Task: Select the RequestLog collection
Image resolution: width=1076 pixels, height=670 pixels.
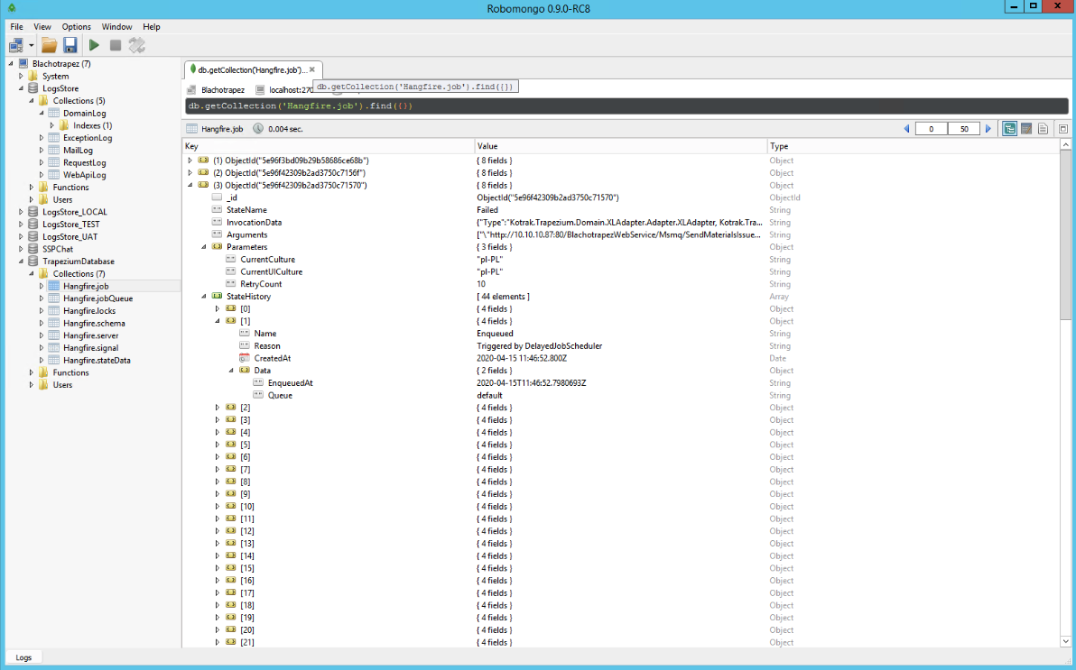Action: click(x=85, y=162)
